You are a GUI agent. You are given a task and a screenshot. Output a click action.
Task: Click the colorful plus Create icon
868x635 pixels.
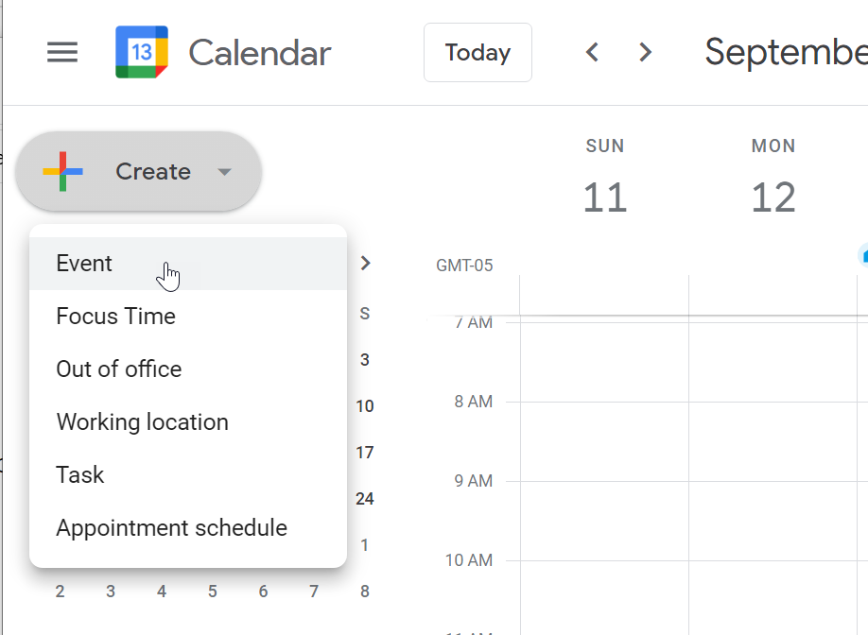click(63, 171)
